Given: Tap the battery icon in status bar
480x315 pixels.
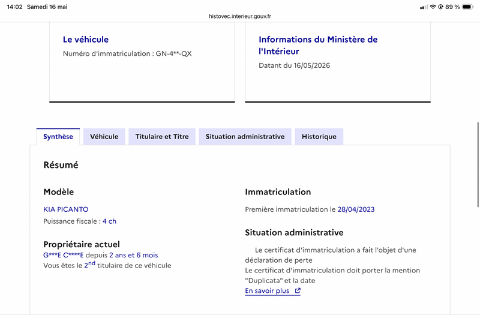Looking at the screenshot, I should pos(468,7).
